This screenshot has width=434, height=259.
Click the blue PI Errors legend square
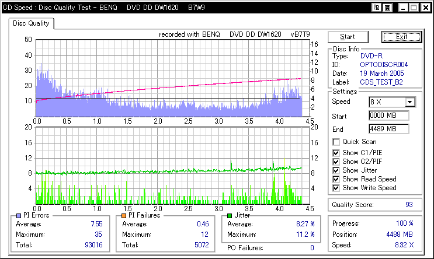18,215
